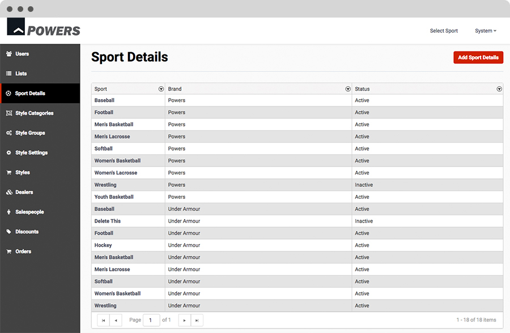The height and width of the screenshot is (333, 510).
Task: Click the page number input field
Action: coord(151,321)
